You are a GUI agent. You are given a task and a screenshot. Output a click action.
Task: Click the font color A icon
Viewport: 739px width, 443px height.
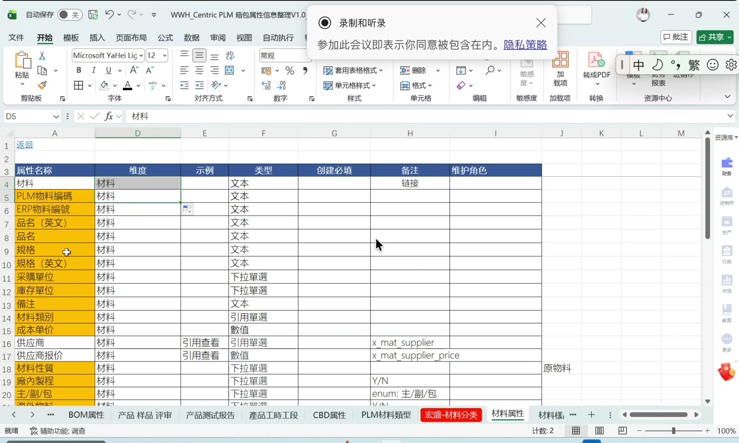[x=127, y=85]
